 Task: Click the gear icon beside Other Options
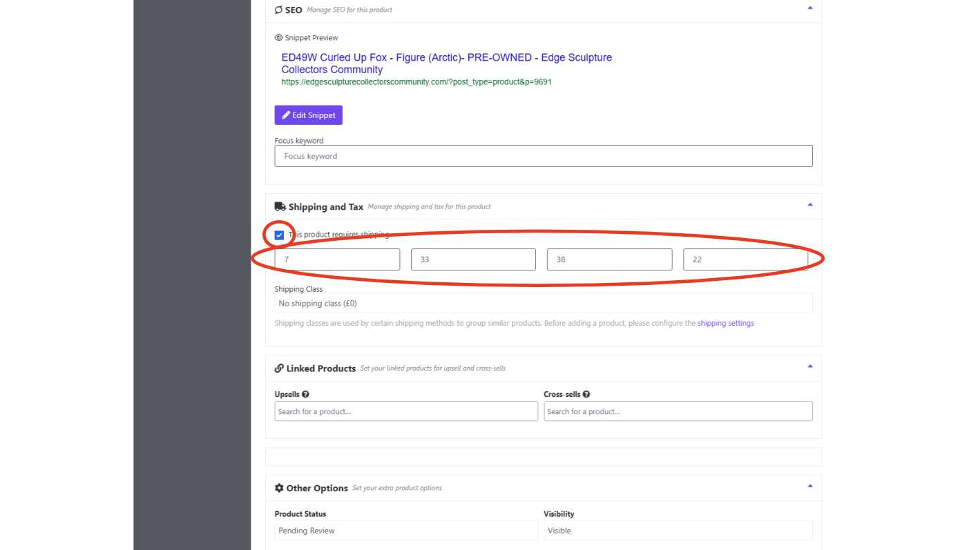click(x=279, y=488)
